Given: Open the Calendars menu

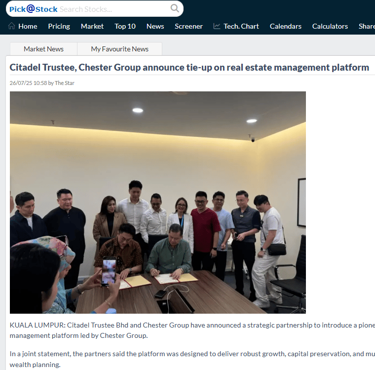Looking at the screenshot, I should [x=285, y=26].
